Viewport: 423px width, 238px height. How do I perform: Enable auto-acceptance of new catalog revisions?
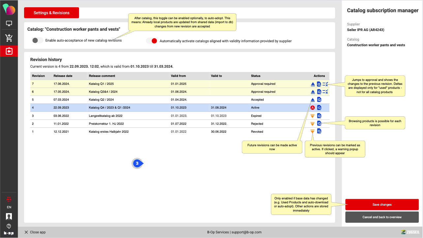pyautogui.click(x=38, y=41)
